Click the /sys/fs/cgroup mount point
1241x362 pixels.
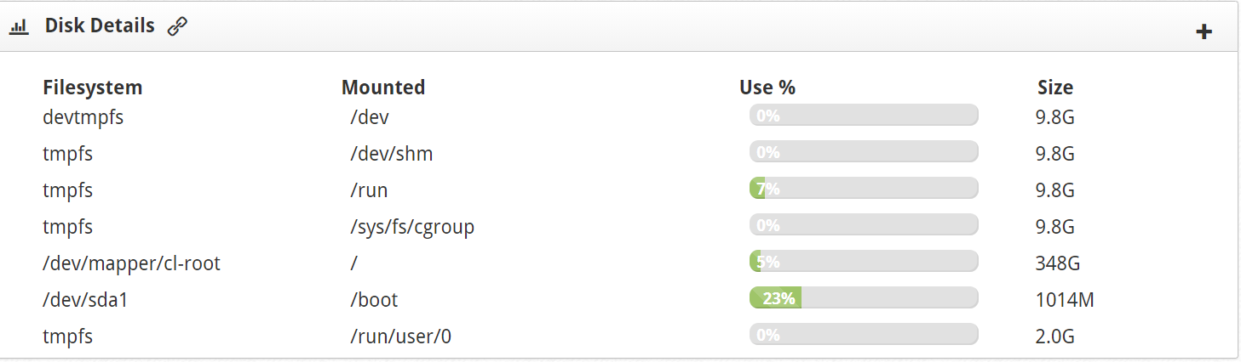coord(412,227)
